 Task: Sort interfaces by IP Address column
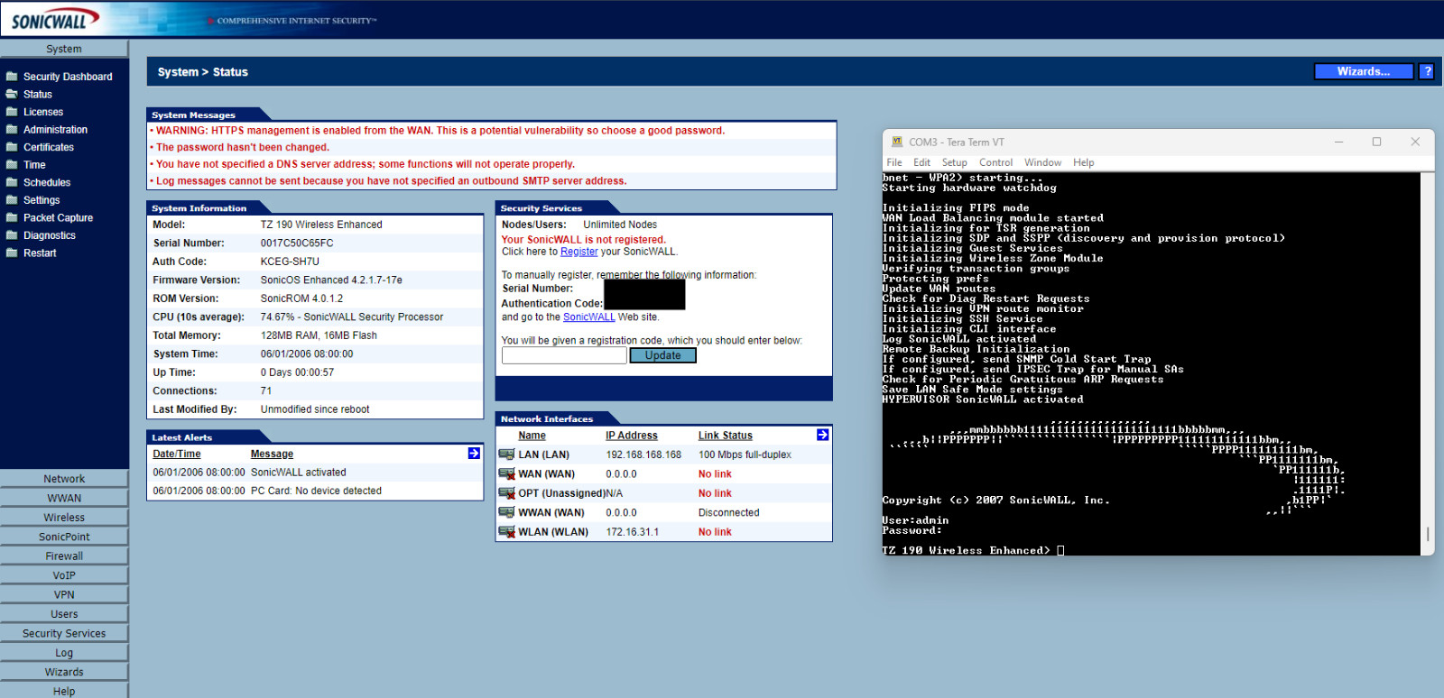(631, 436)
